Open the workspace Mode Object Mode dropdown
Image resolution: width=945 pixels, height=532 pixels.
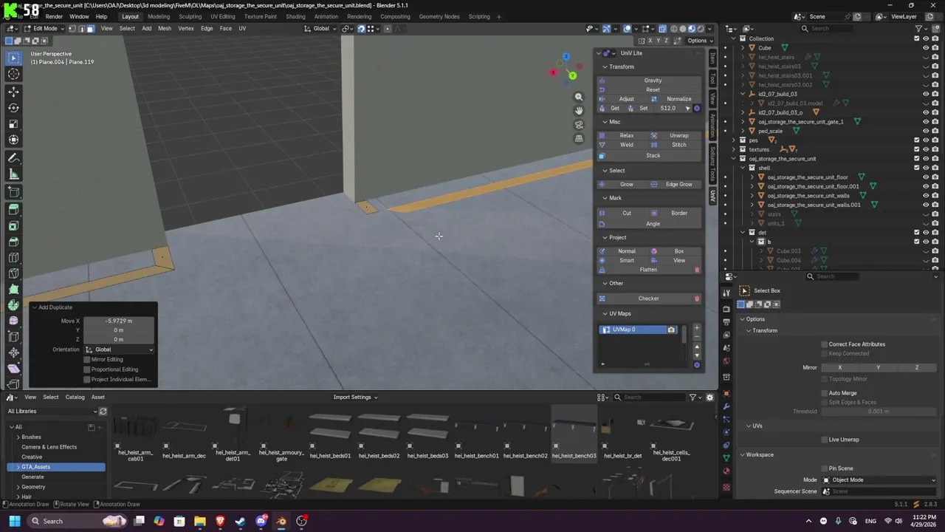point(879,480)
